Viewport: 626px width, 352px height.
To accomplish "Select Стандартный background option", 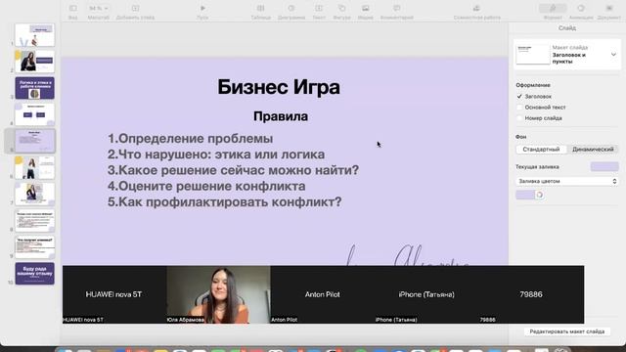I will click(x=541, y=150).
